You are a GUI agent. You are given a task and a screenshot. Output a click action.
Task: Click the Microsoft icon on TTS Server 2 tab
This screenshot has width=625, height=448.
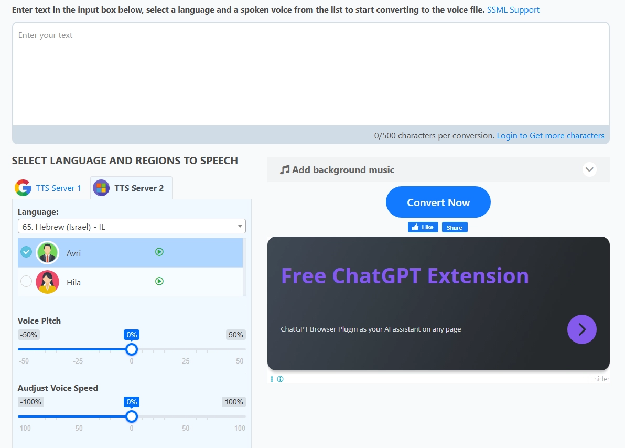click(x=101, y=188)
